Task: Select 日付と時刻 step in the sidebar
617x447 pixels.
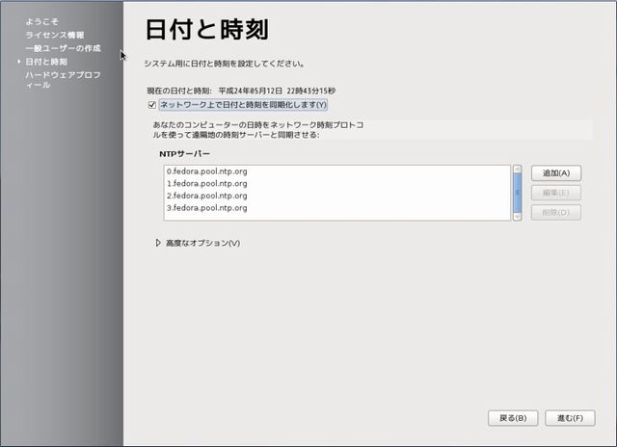Action: (46, 62)
